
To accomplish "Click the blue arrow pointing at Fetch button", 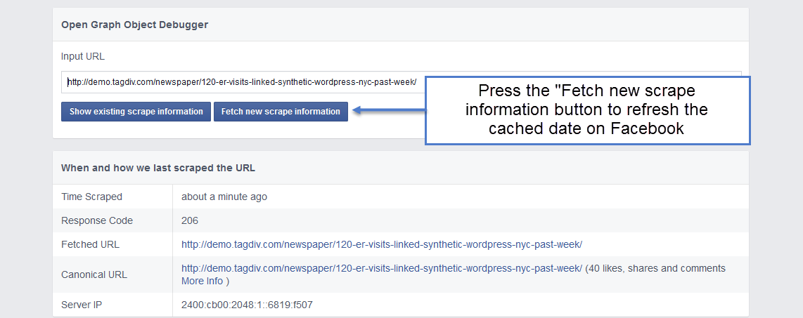I will 390,110.
